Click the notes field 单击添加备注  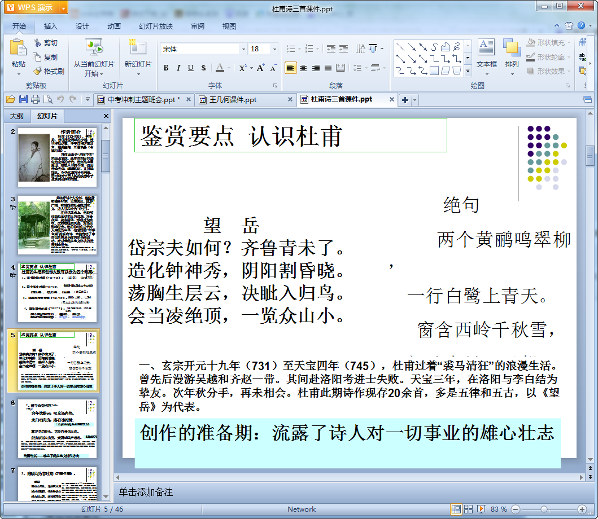[146, 492]
